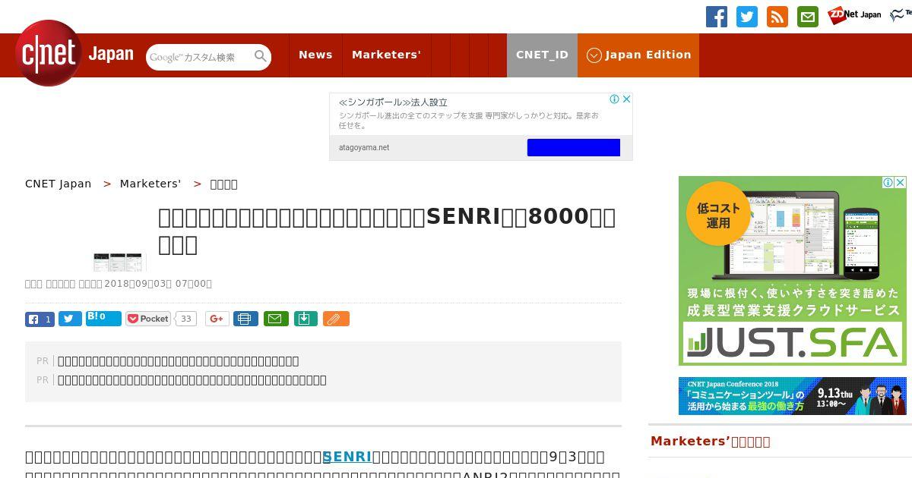Share article with Facebook share button
912x478 pixels.
[40, 319]
